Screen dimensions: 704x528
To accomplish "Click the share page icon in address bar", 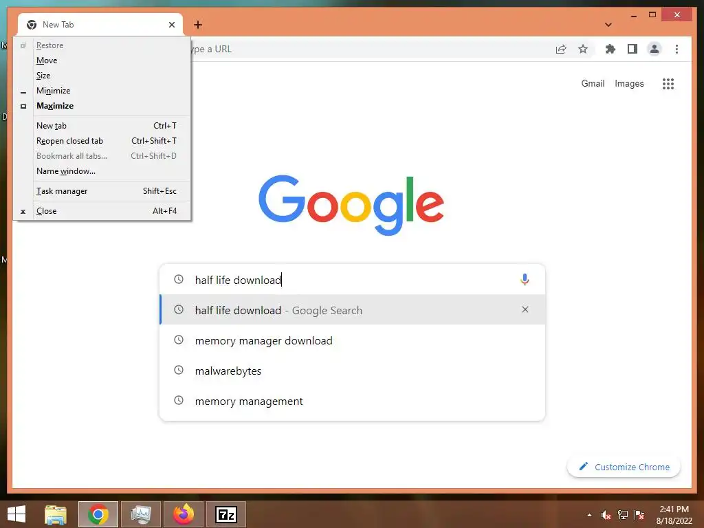I will pos(561,49).
